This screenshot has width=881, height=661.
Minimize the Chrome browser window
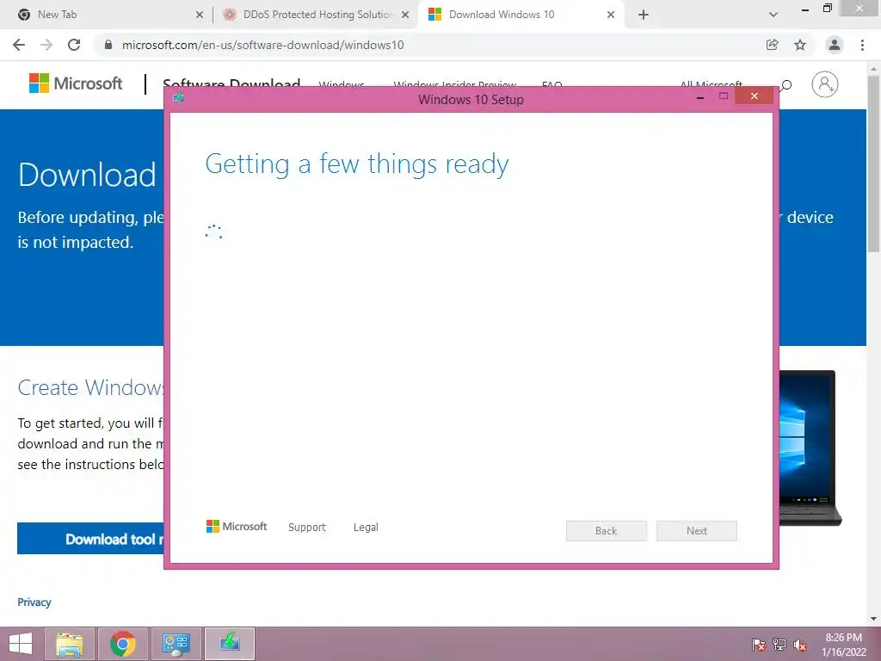[805, 9]
